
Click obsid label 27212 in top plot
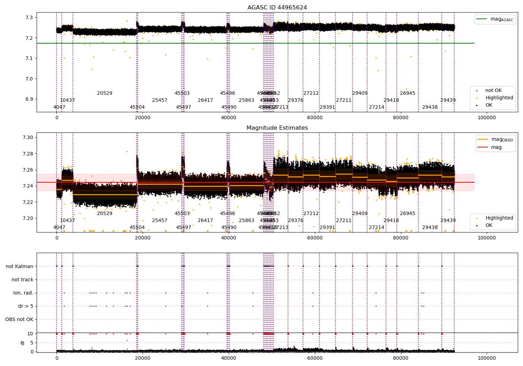pos(311,93)
